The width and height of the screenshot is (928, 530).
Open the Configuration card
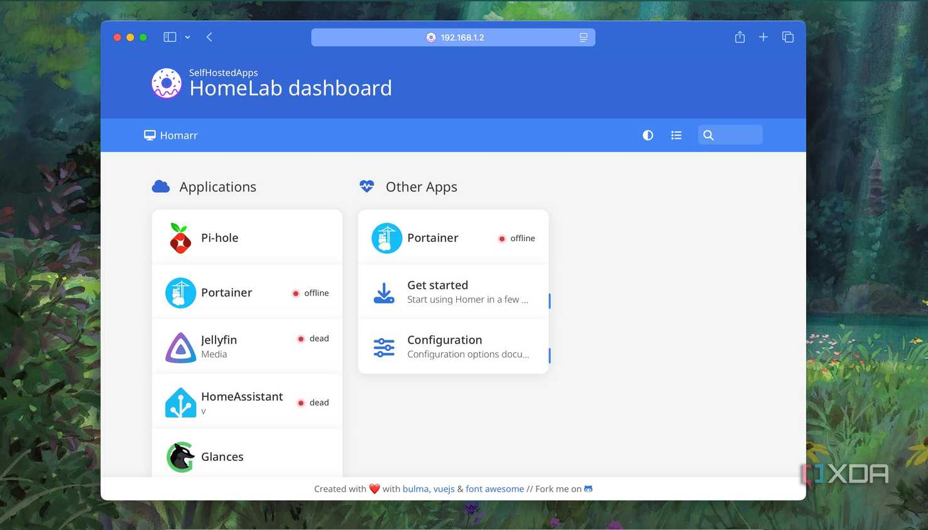(x=453, y=347)
